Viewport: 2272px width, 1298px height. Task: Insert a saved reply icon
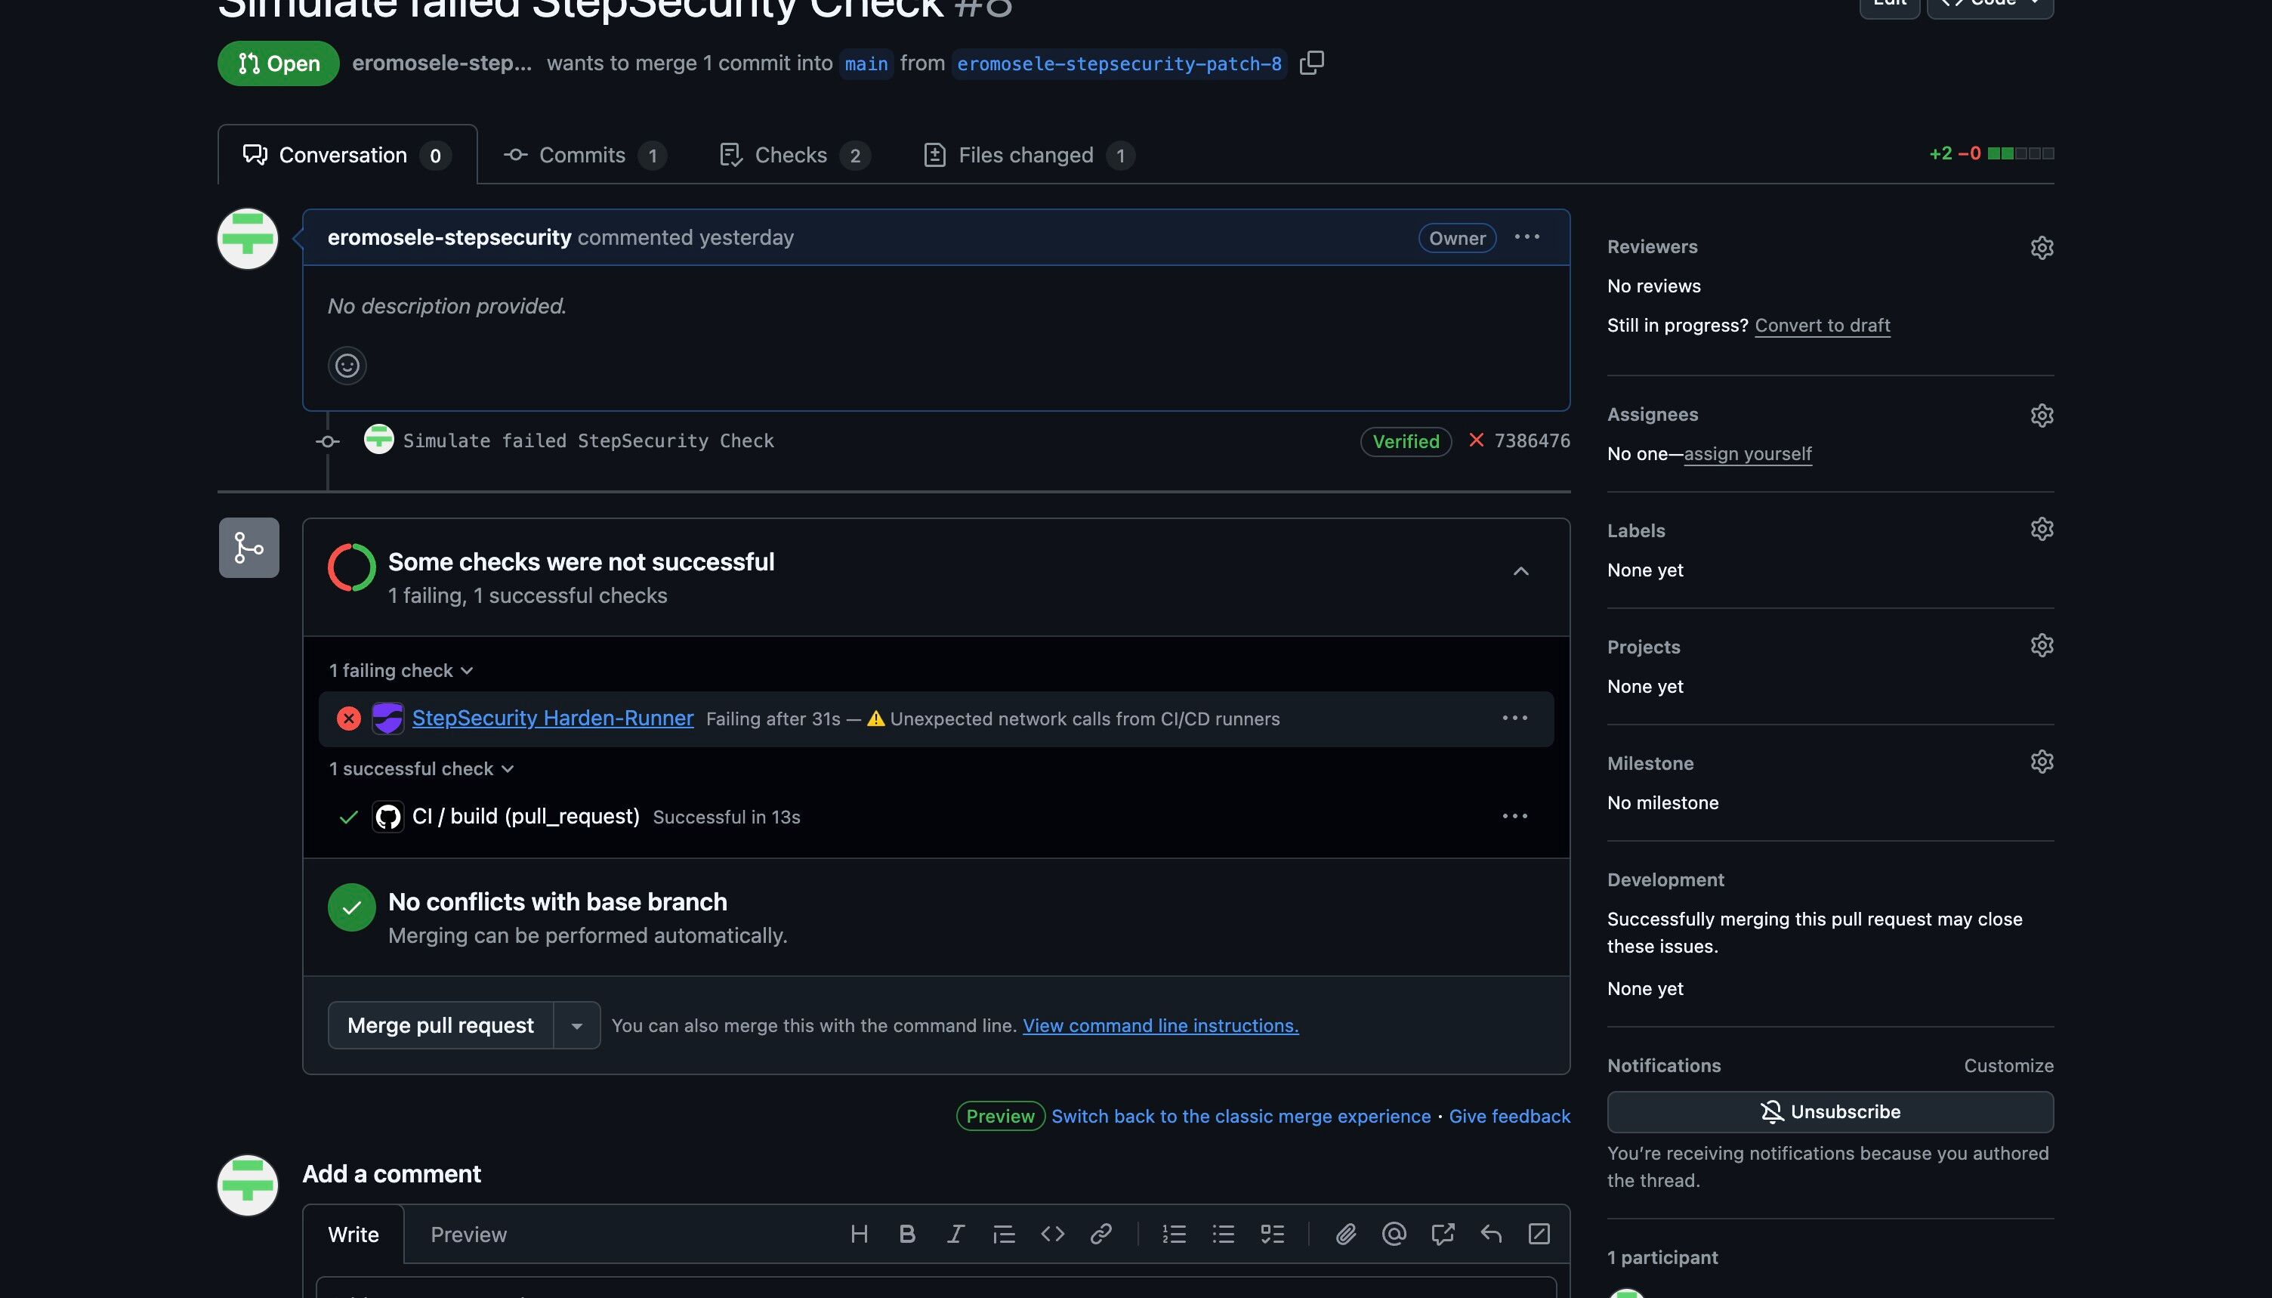[x=1490, y=1234]
